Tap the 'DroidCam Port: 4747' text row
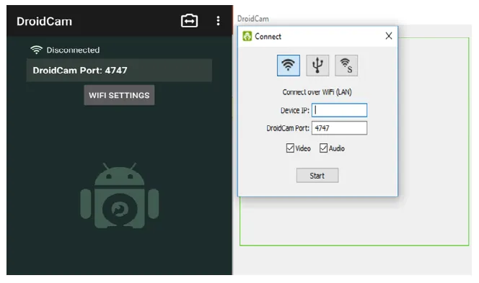Viewport: 479px width, 283px height. click(x=119, y=71)
